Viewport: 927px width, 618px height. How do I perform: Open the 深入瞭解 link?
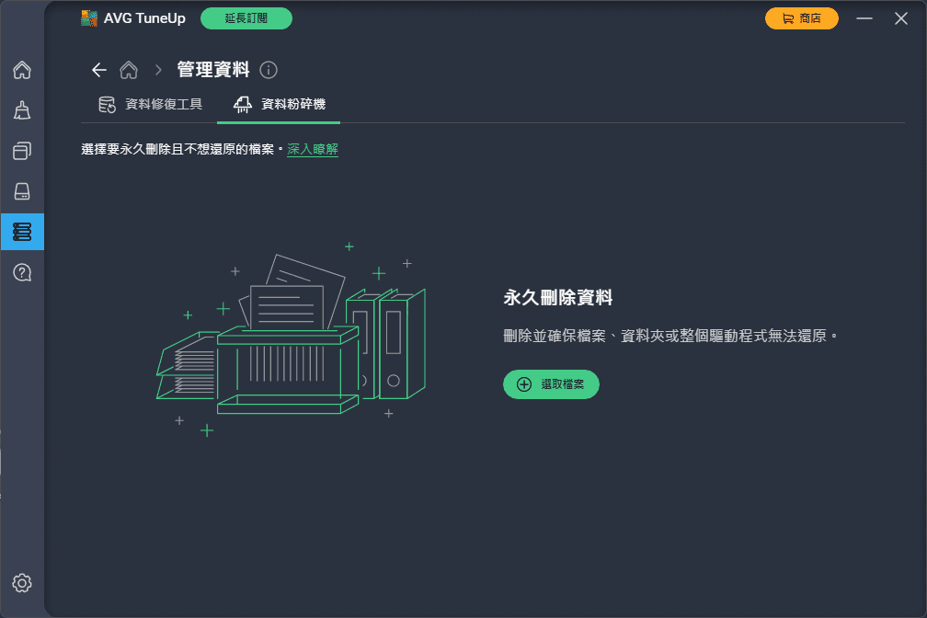tap(313, 149)
